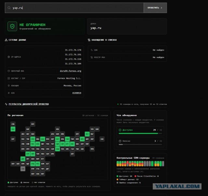Viewport: 208px width, 196px height.
Task: Click the grey Ошибка соединения legend dot
Action: [x=117, y=183]
